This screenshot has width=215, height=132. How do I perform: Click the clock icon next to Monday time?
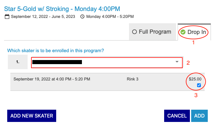(x=82, y=17)
